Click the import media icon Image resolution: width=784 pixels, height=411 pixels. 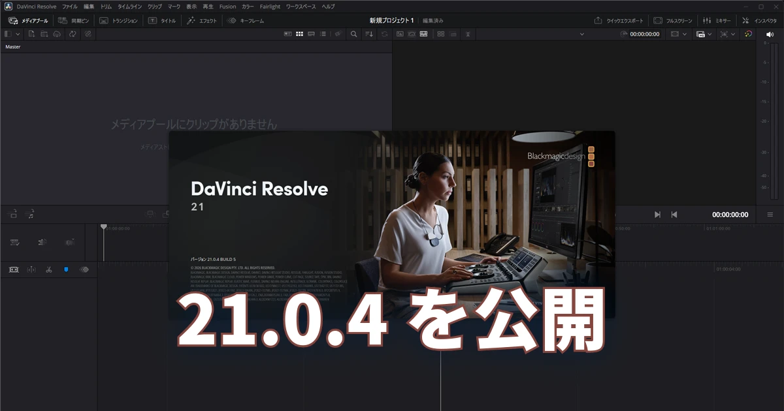click(x=31, y=34)
